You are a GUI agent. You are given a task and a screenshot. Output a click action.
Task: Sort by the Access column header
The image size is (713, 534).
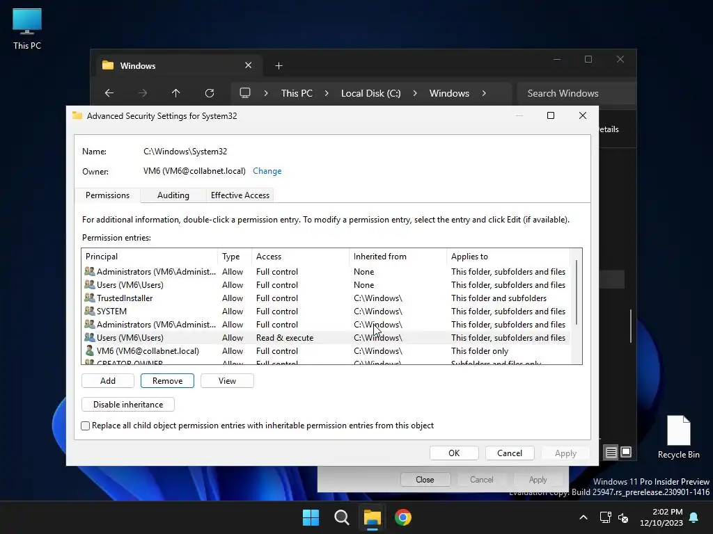point(300,257)
